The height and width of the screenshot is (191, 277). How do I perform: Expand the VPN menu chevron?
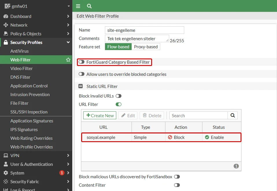pos(68,155)
